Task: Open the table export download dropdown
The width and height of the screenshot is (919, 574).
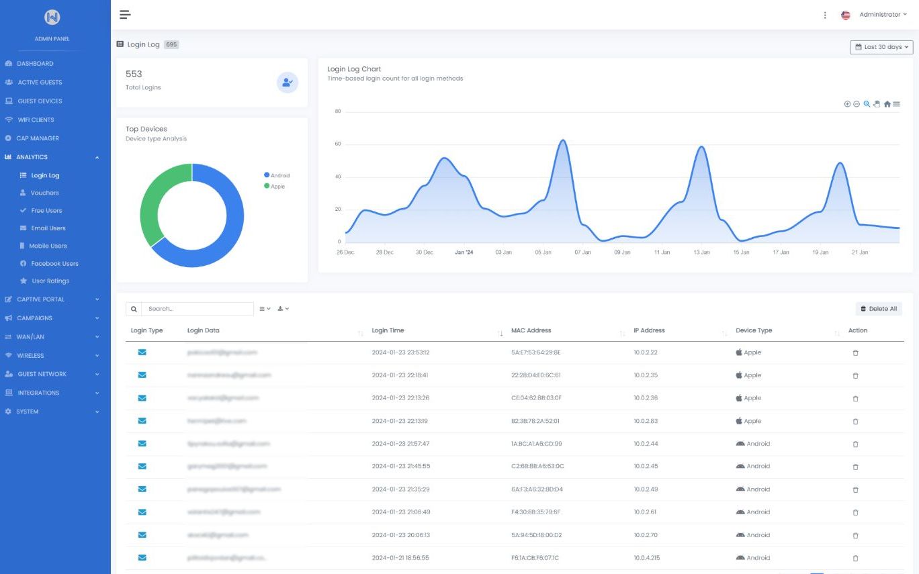Action: [x=283, y=309]
